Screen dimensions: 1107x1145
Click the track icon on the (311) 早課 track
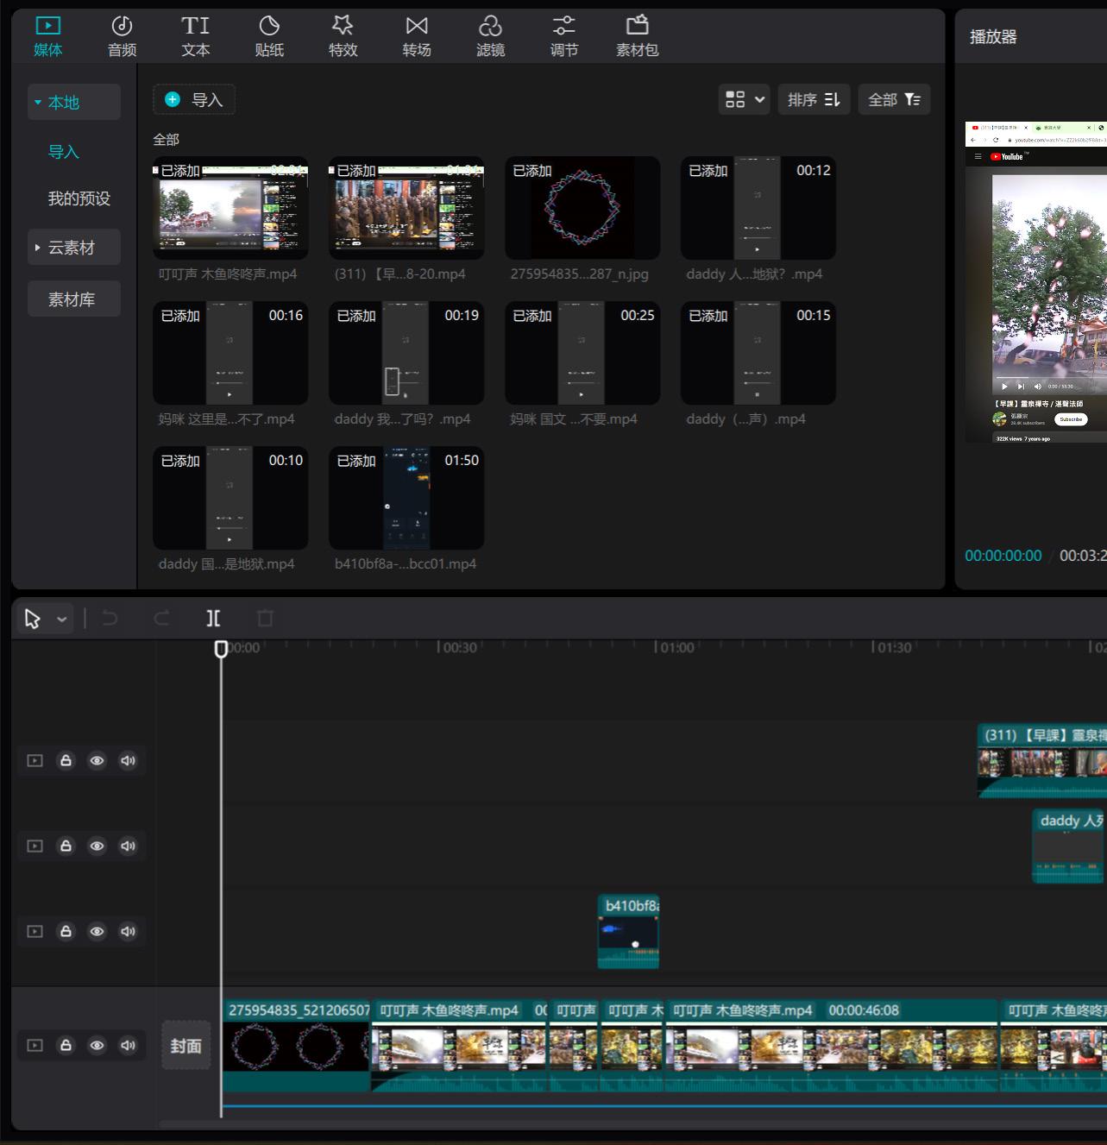click(x=35, y=760)
